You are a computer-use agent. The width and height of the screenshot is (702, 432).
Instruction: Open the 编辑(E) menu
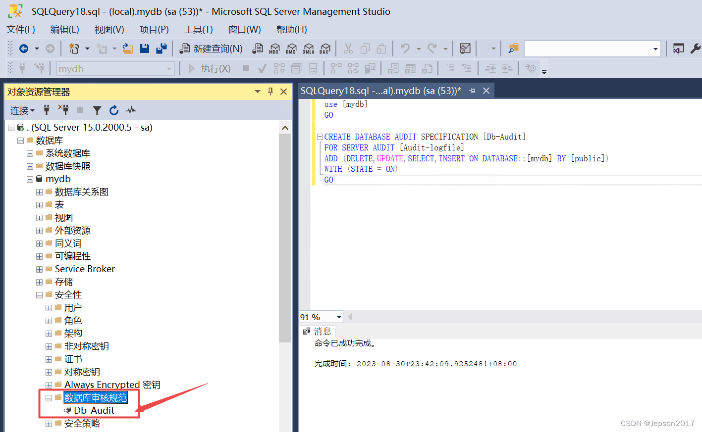tap(65, 30)
